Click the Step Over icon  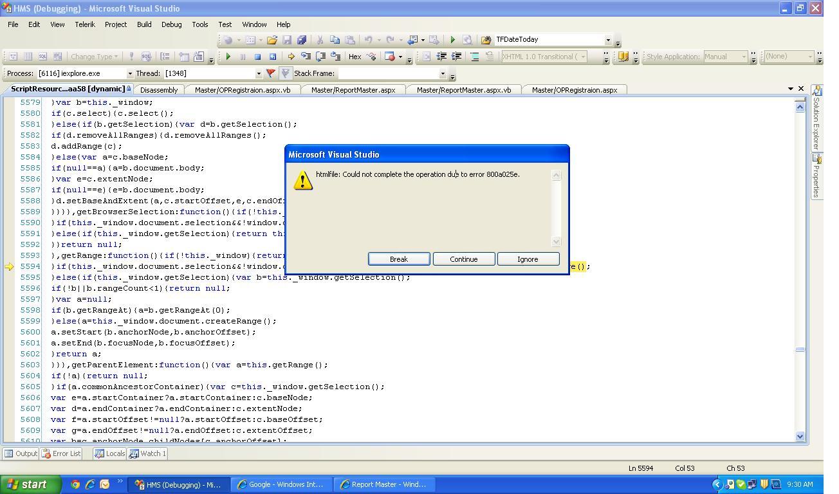320,57
